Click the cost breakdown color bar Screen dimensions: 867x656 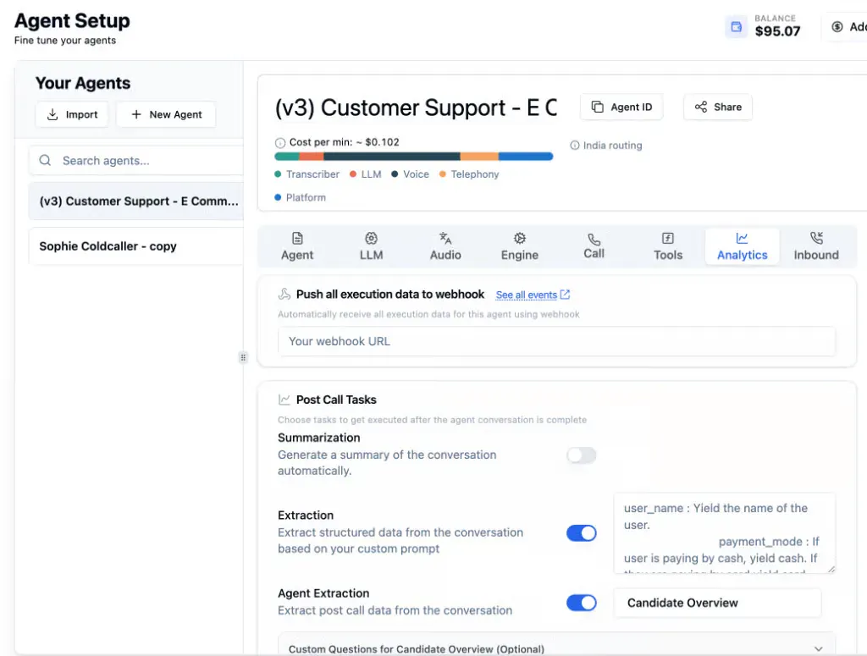click(413, 157)
